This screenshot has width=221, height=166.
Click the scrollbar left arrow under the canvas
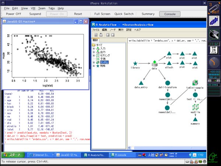[129, 148]
